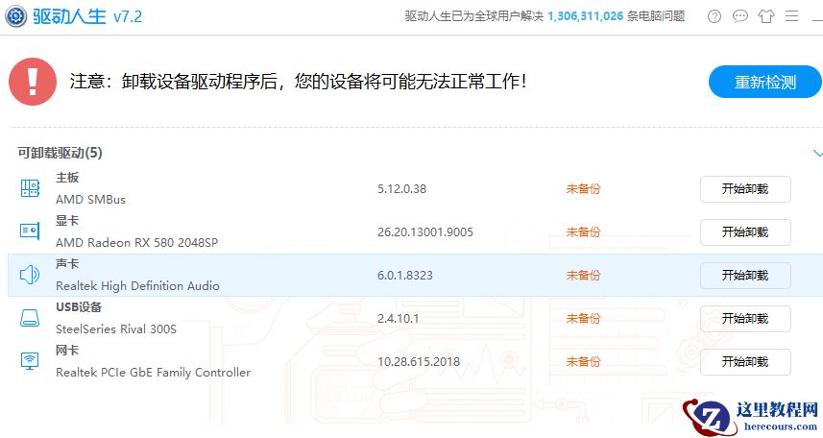Viewport: 823px width, 438px height.
Task: Click the 可卸载驱动(5) section header
Action: pyautogui.click(x=60, y=153)
